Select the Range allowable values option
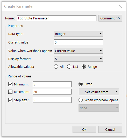The width and height of the screenshot is (127, 138). [x=84, y=67]
